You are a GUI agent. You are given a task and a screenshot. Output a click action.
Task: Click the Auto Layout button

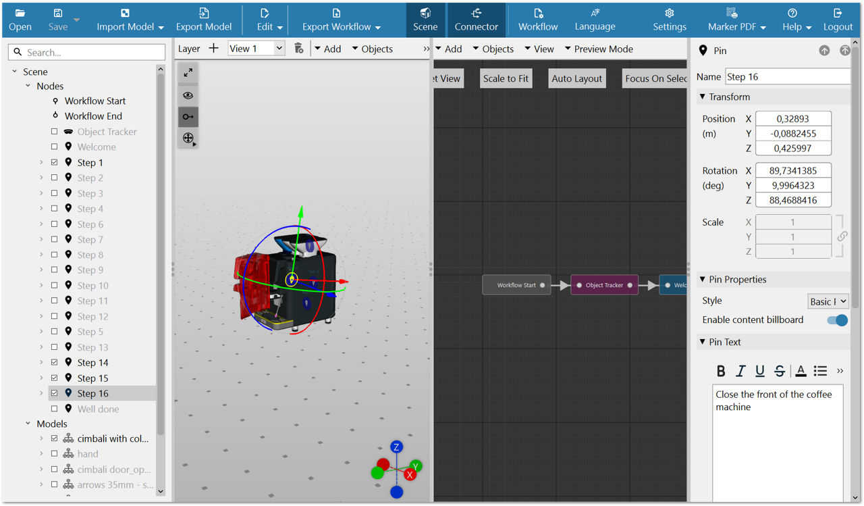[x=576, y=78]
